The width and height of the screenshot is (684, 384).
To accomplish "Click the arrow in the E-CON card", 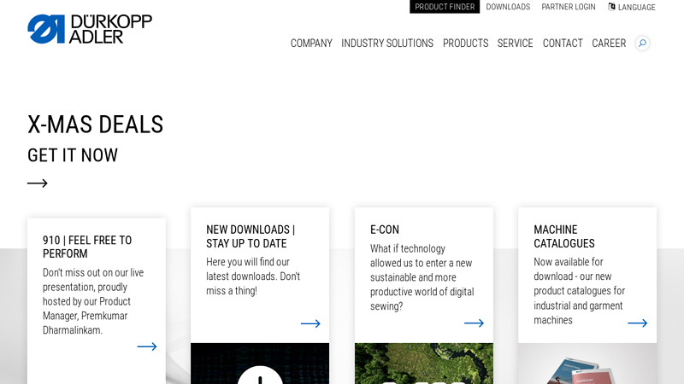I will click(x=474, y=323).
